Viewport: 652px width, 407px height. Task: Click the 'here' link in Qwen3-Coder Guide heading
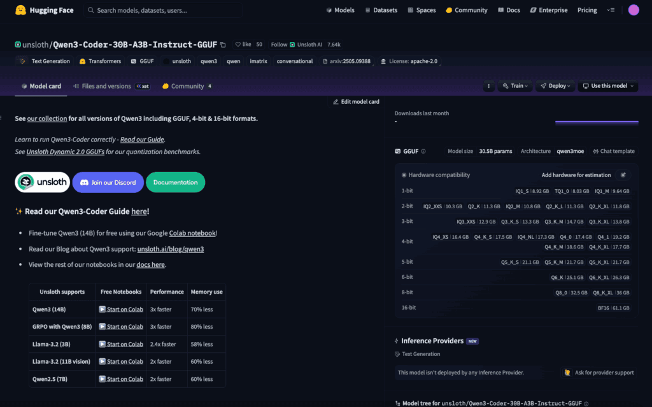tap(139, 211)
